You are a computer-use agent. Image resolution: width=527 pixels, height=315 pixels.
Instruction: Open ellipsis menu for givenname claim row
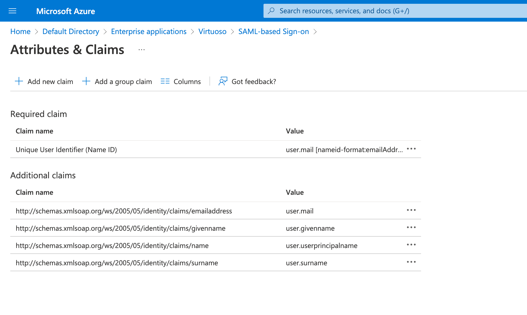pos(411,227)
